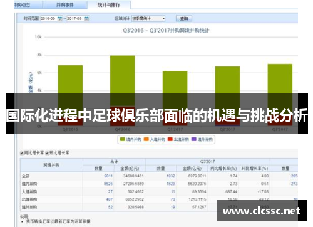This screenshot has height=227, width=313.
Task: Toggle the 出境并购 red legend swatch
Action: coord(170,139)
